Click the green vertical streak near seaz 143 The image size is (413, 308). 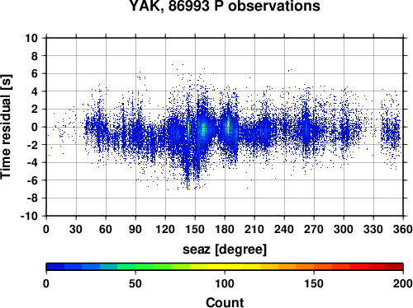coord(188,128)
